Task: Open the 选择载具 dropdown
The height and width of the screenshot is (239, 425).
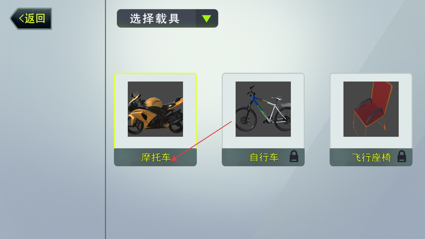Action: coord(167,18)
